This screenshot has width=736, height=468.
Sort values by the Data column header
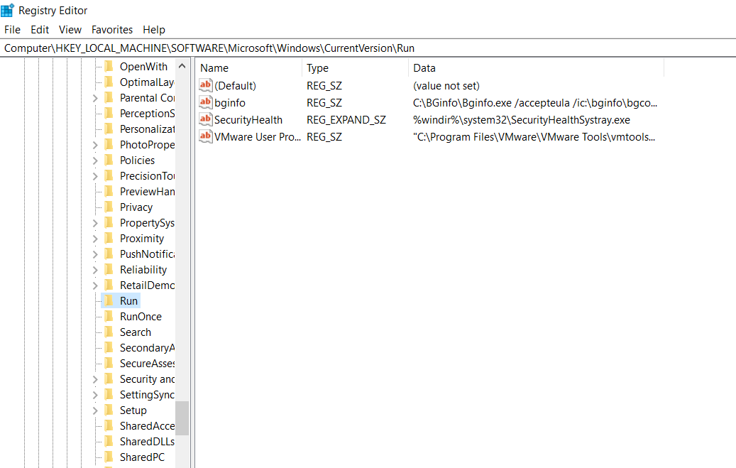[x=537, y=68]
